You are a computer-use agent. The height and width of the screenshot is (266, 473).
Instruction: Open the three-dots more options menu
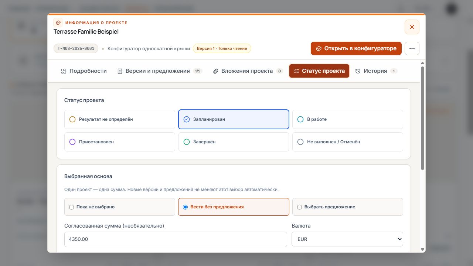coord(412,48)
